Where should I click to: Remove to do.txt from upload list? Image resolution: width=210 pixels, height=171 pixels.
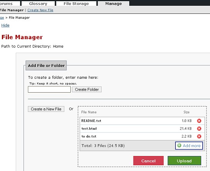click(x=199, y=136)
